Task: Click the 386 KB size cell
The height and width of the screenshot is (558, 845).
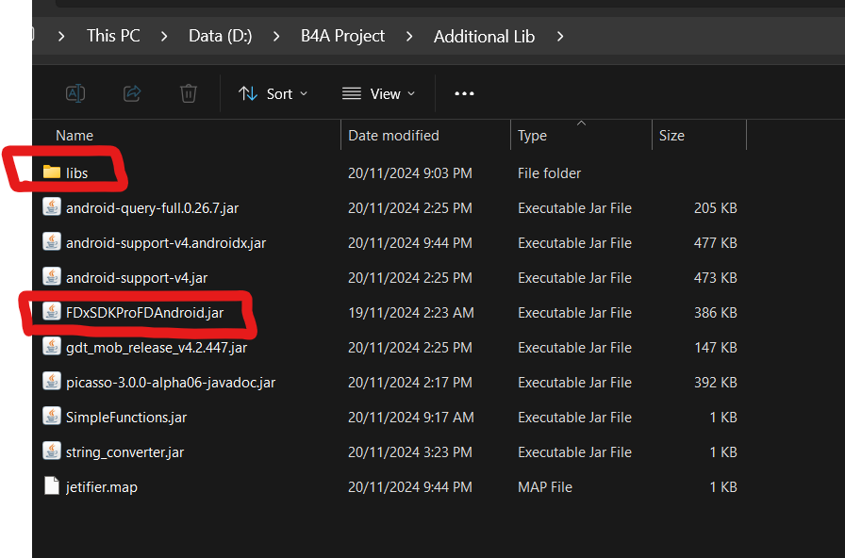Action: coord(715,312)
